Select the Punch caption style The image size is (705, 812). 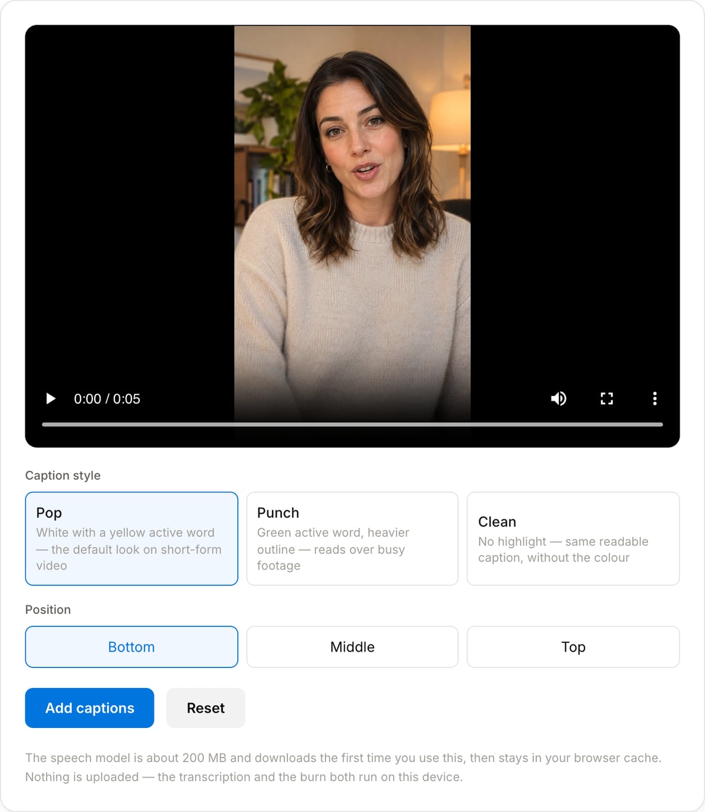352,539
